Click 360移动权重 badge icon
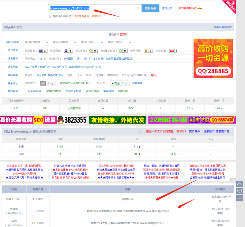245x227 pixels. (123, 51)
